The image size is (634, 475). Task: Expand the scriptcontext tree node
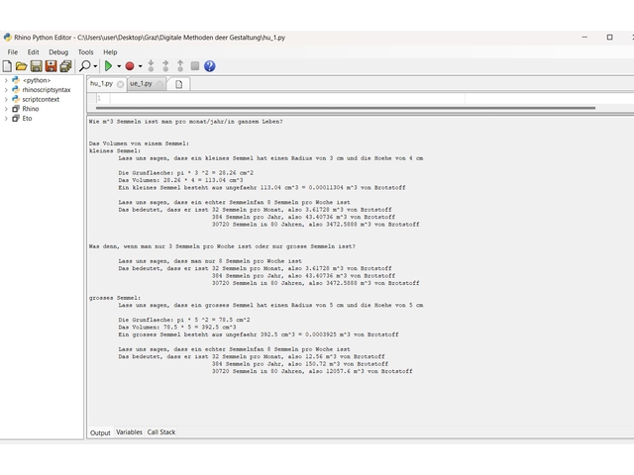pos(6,99)
